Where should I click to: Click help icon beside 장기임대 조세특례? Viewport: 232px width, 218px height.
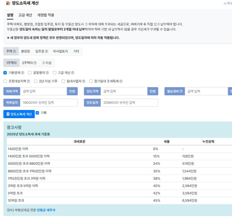tap(121, 82)
